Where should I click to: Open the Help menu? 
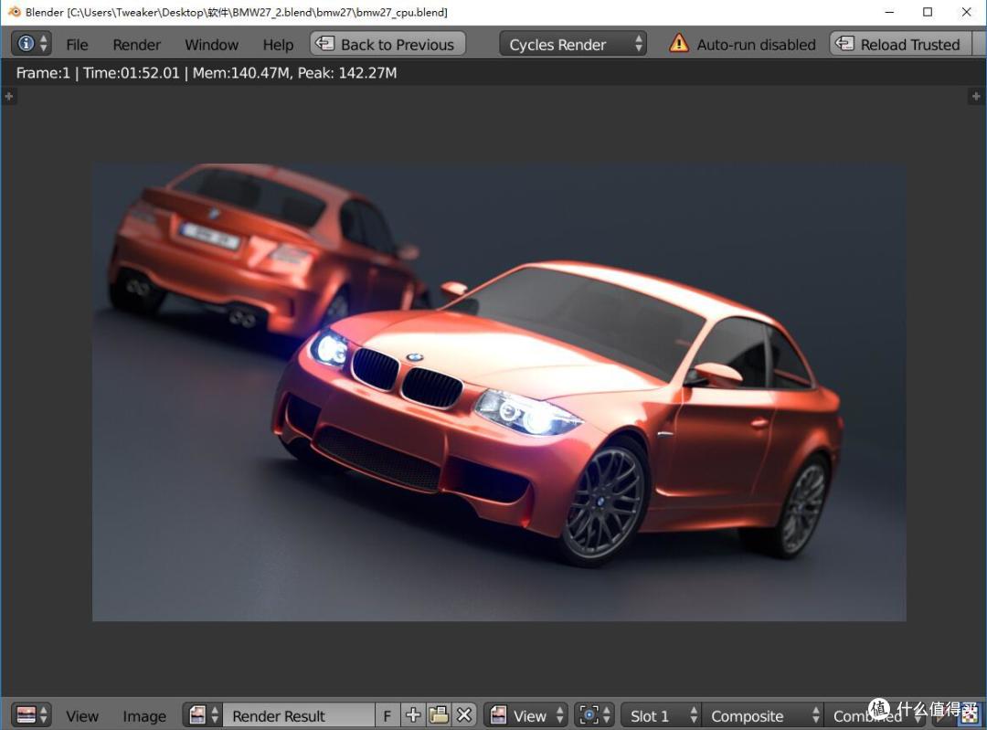click(278, 45)
